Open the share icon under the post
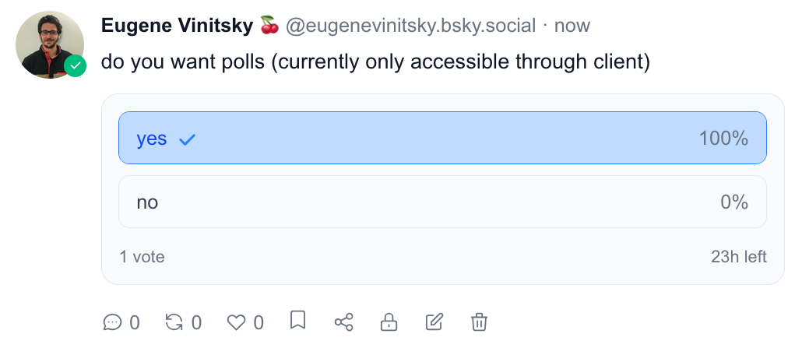The width and height of the screenshot is (802, 355). (343, 322)
